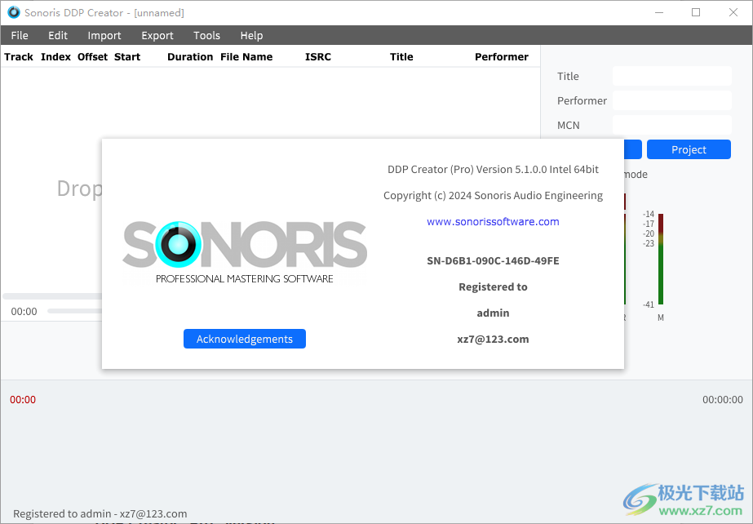753x524 pixels.
Task: Select the Track column header
Action: pyautogui.click(x=18, y=56)
